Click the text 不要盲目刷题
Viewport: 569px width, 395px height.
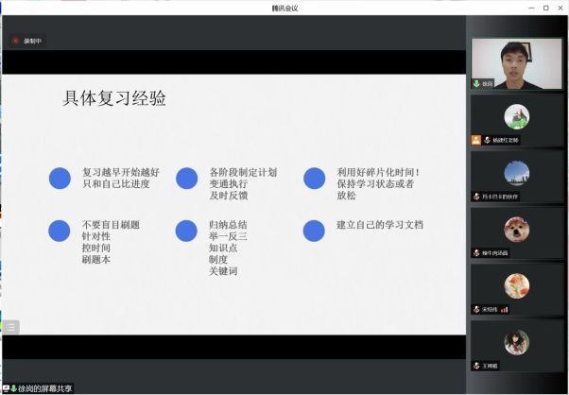(111, 225)
